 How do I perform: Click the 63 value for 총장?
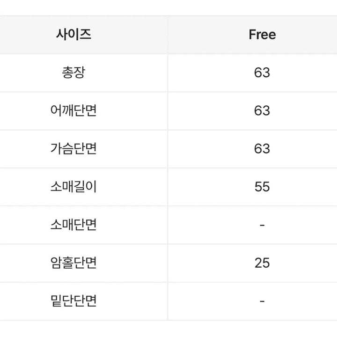pos(262,73)
